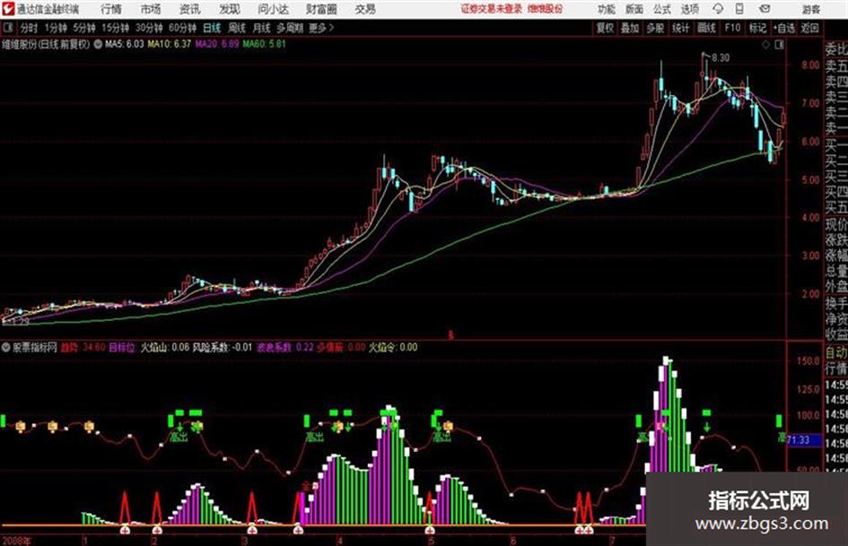Open the 问小达 menu

[x=273, y=9]
